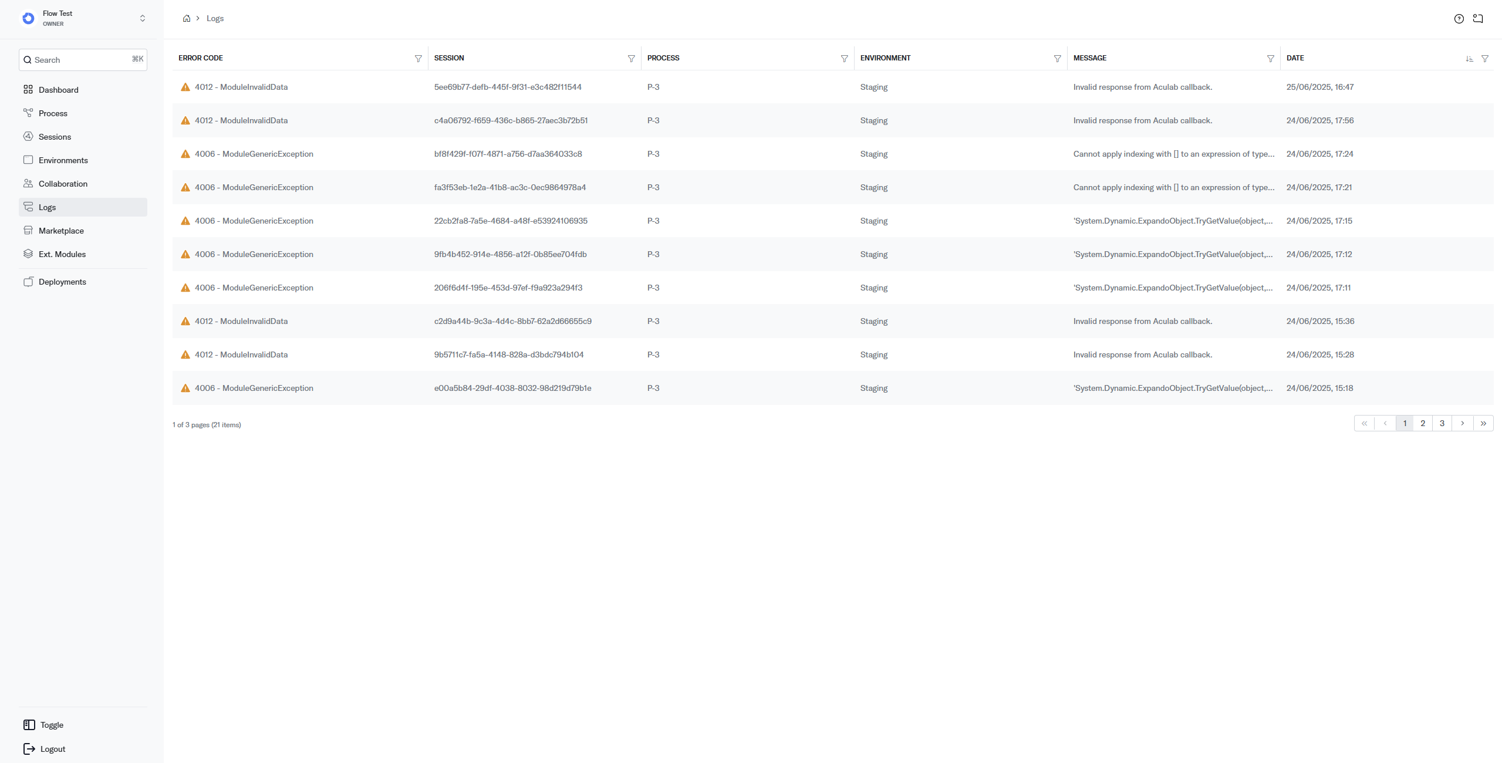
Task: Open the help question mark icon
Action: pos(1459,19)
